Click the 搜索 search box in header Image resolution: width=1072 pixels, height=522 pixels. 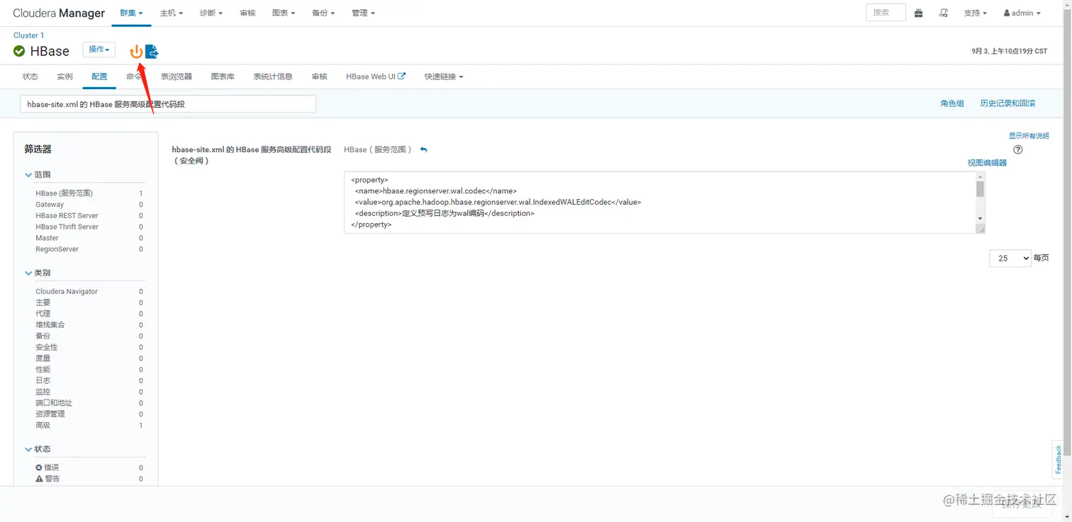(x=886, y=13)
